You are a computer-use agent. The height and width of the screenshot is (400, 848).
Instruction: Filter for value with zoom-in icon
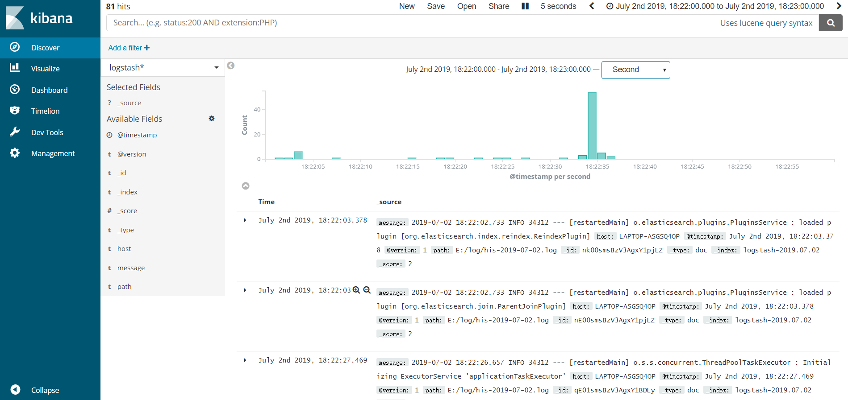[x=356, y=290]
